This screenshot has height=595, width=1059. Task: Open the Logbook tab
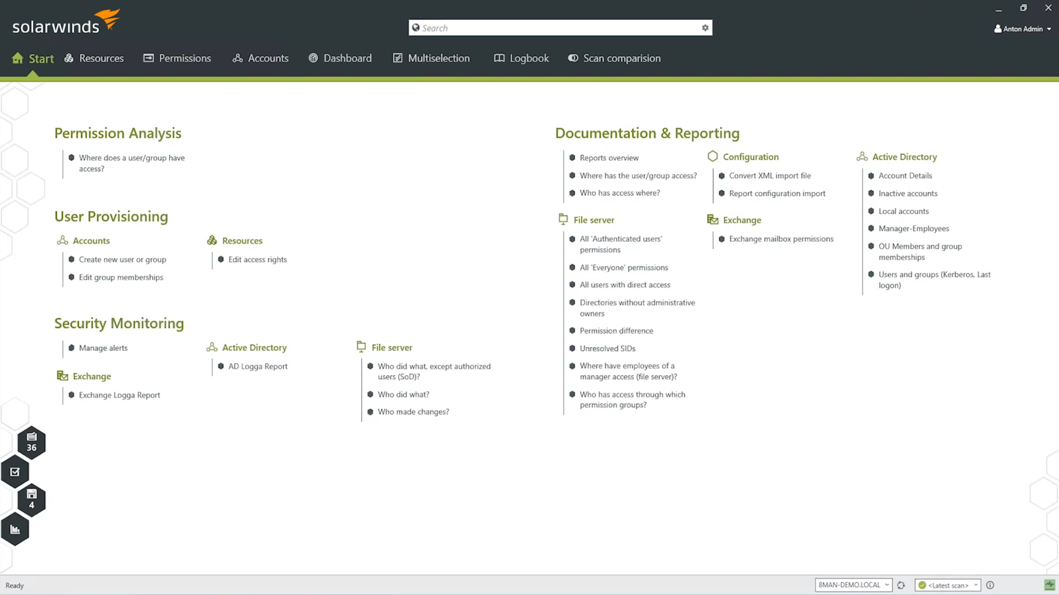point(521,58)
